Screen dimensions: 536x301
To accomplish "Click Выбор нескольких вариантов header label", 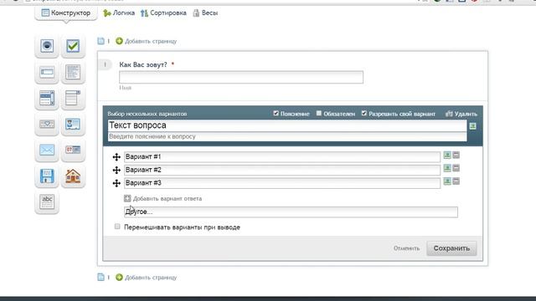I will (147, 114).
